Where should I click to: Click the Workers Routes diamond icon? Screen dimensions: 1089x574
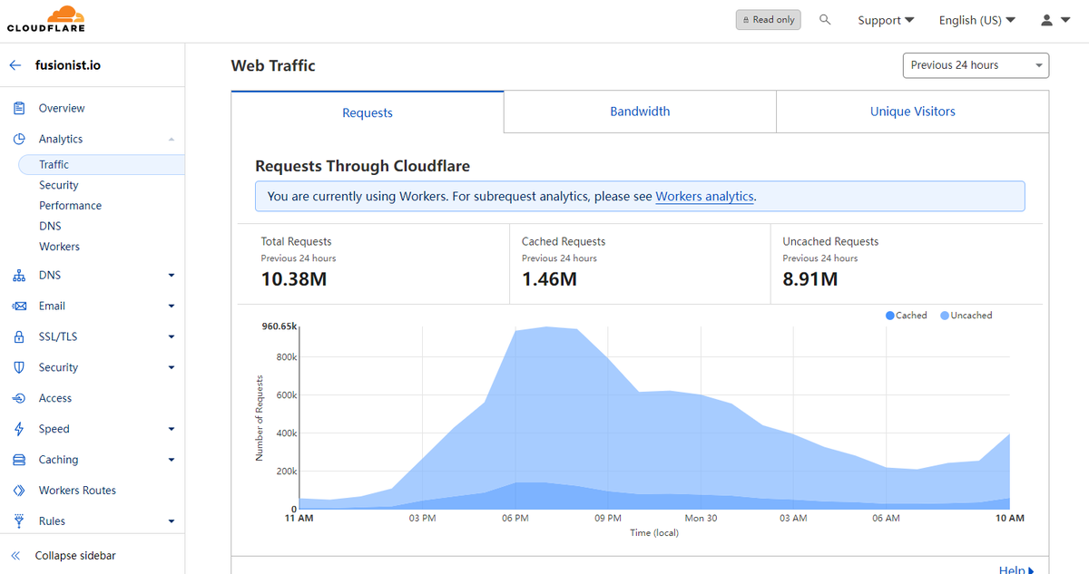click(x=19, y=491)
